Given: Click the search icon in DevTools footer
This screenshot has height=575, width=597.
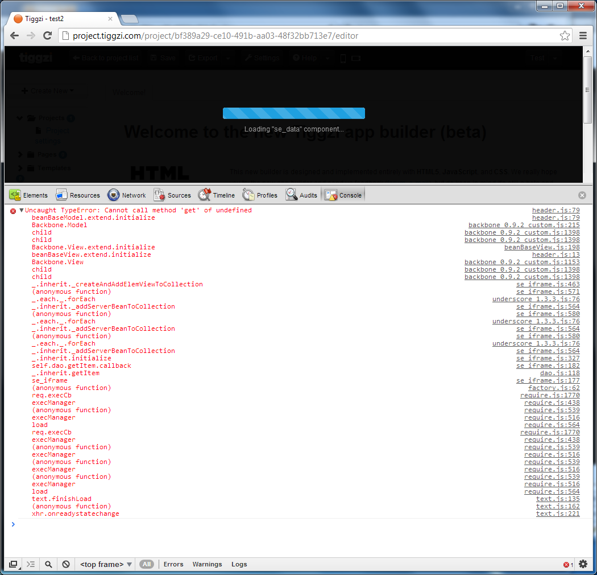Looking at the screenshot, I should coord(48,564).
